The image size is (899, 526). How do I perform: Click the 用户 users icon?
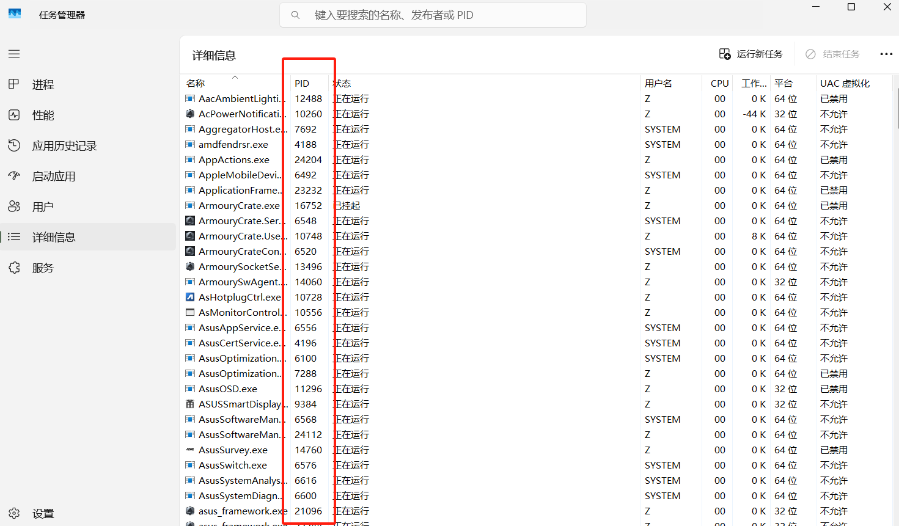click(14, 206)
